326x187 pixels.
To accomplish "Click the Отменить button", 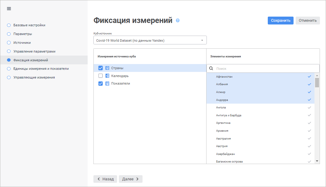I will pyautogui.click(x=308, y=21).
